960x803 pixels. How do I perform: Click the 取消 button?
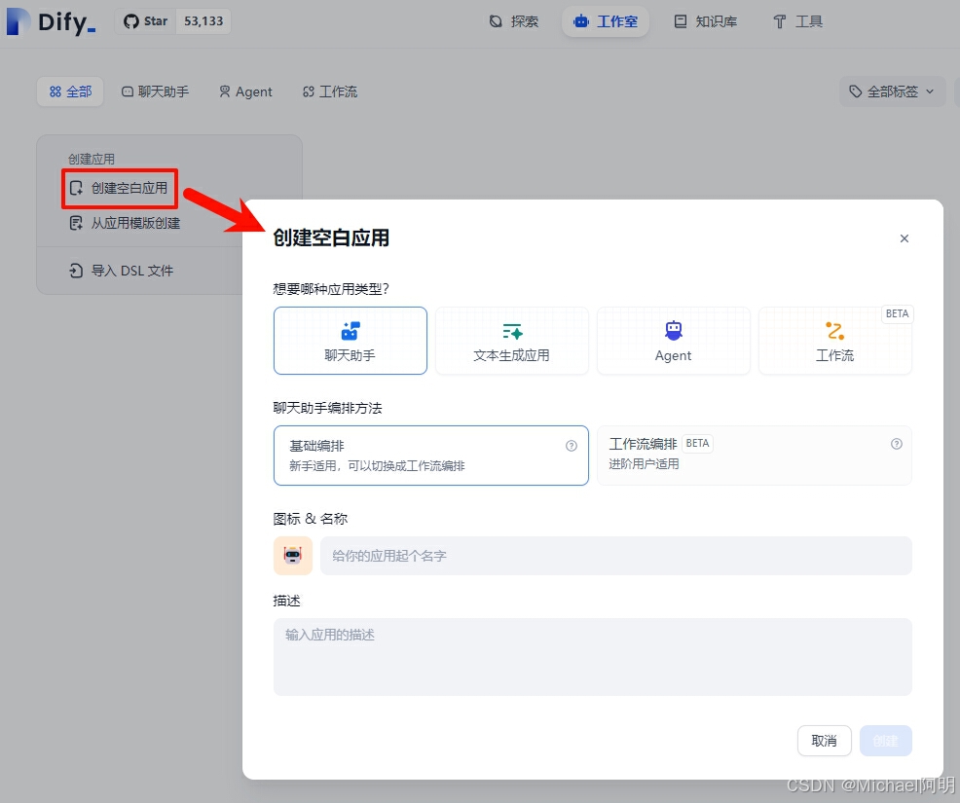[x=824, y=741]
